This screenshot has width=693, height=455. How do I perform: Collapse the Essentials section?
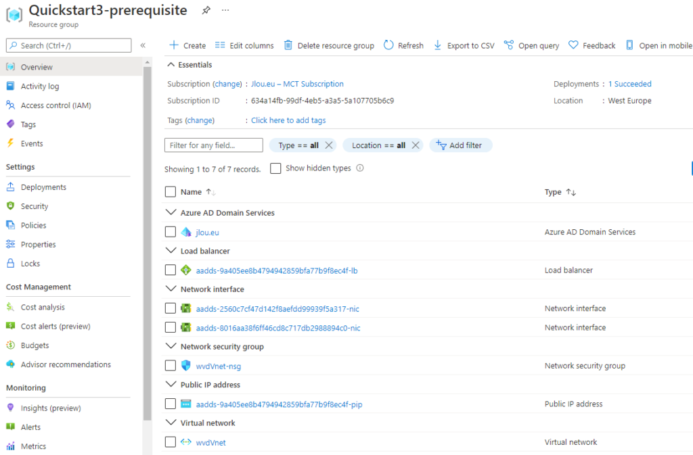pyautogui.click(x=171, y=64)
